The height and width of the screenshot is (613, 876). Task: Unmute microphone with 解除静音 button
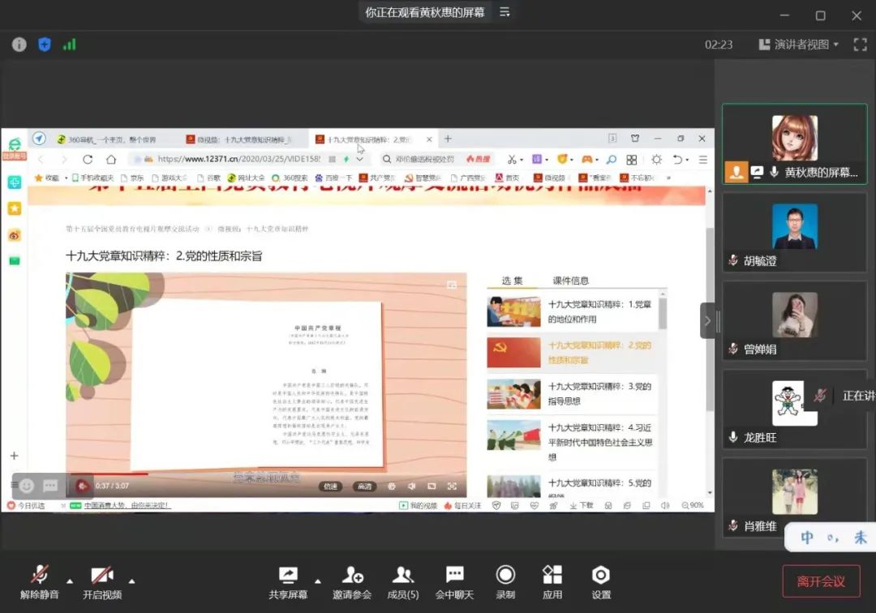coord(39,582)
